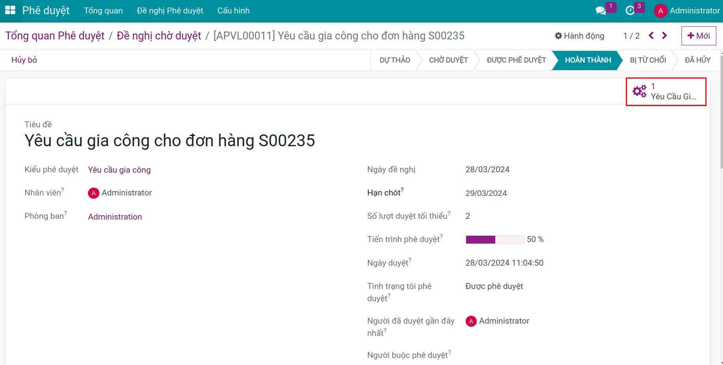The width and height of the screenshot is (723, 365).
Task: Select the CHỜ DUYỆT status stage
Action: [448, 60]
